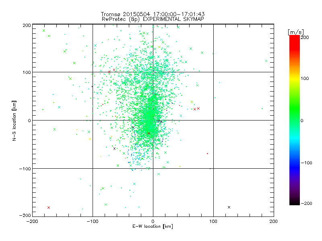322x241 pixels.
Task: Click the colorbar tick label '200'
Action: tap(305, 37)
